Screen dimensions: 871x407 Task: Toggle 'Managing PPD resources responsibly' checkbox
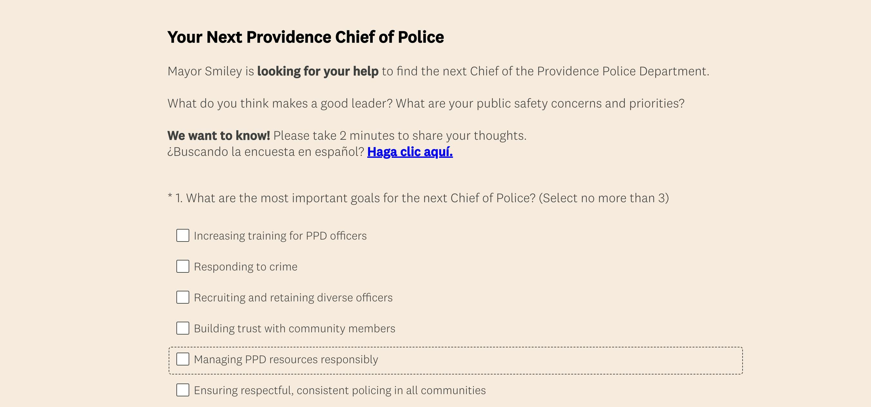coord(183,359)
